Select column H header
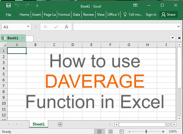Viewport: 183px width, 134px height. click(x=148, y=45)
